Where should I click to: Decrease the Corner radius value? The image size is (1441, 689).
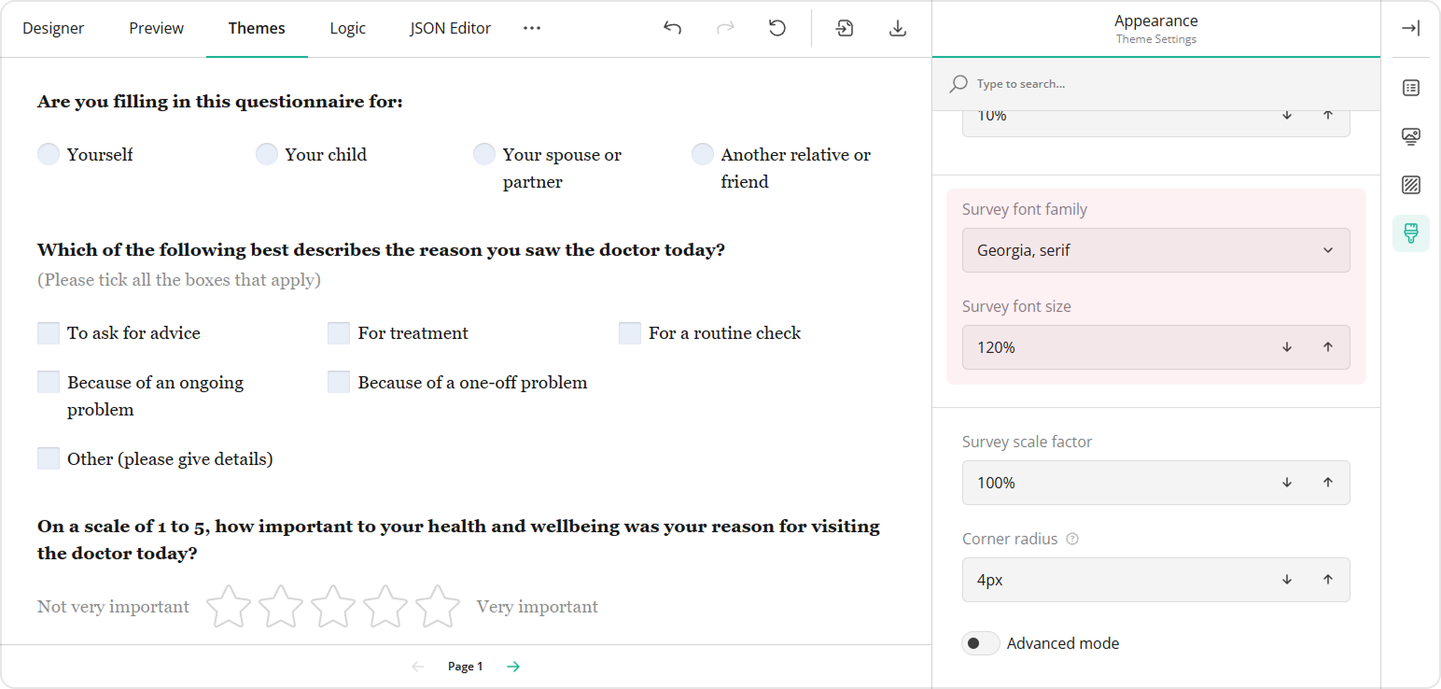click(1286, 580)
